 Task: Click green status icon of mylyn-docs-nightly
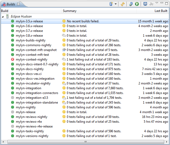pyautogui.click(x=13, y=69)
